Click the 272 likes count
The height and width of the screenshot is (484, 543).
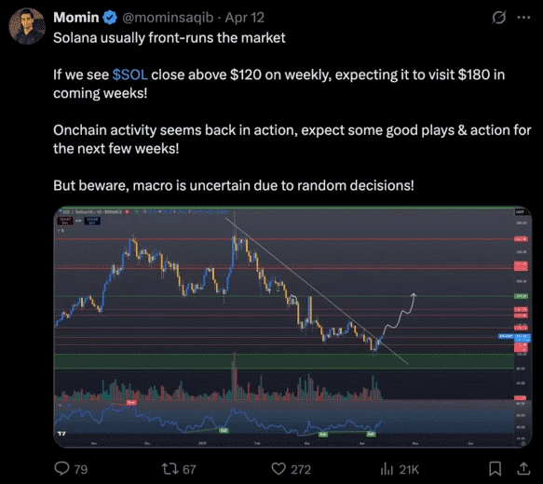pos(301,469)
